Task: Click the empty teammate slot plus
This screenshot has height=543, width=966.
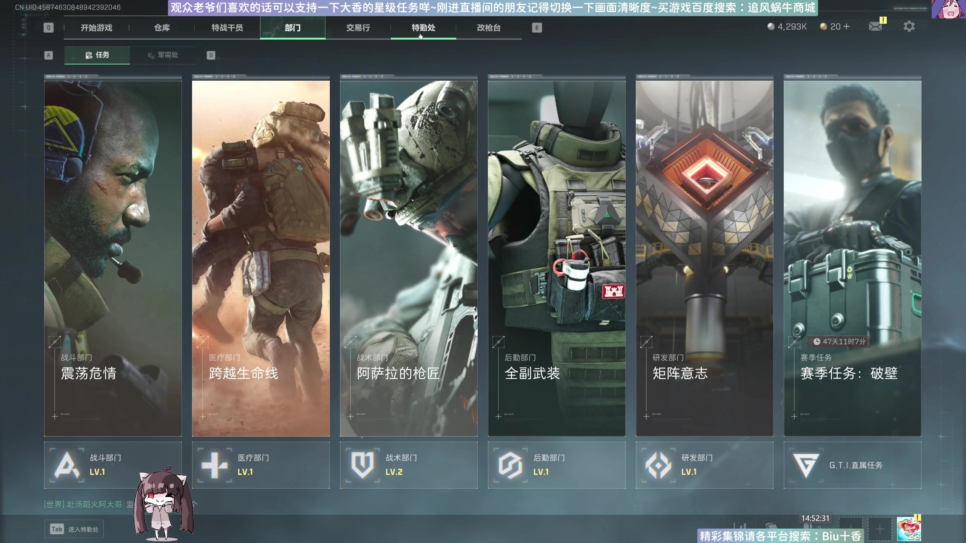Action: tap(880, 529)
